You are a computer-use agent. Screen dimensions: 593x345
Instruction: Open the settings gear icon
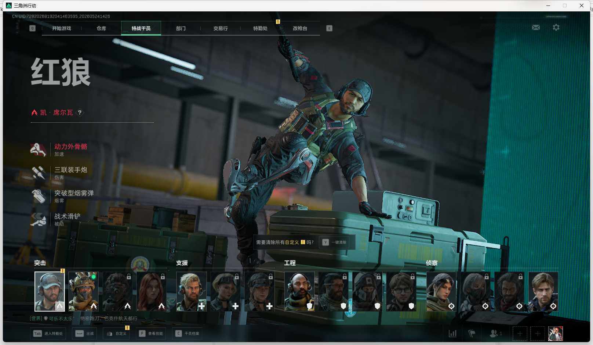[x=556, y=28]
